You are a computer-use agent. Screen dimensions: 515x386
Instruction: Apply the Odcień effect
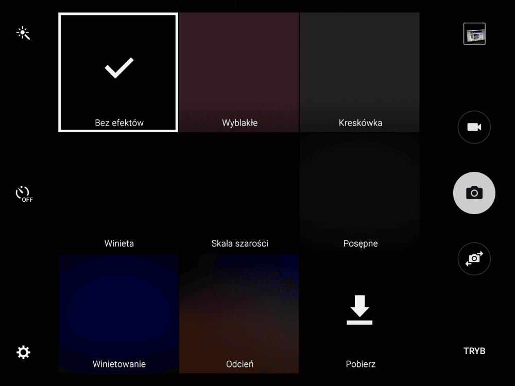pyautogui.click(x=239, y=313)
